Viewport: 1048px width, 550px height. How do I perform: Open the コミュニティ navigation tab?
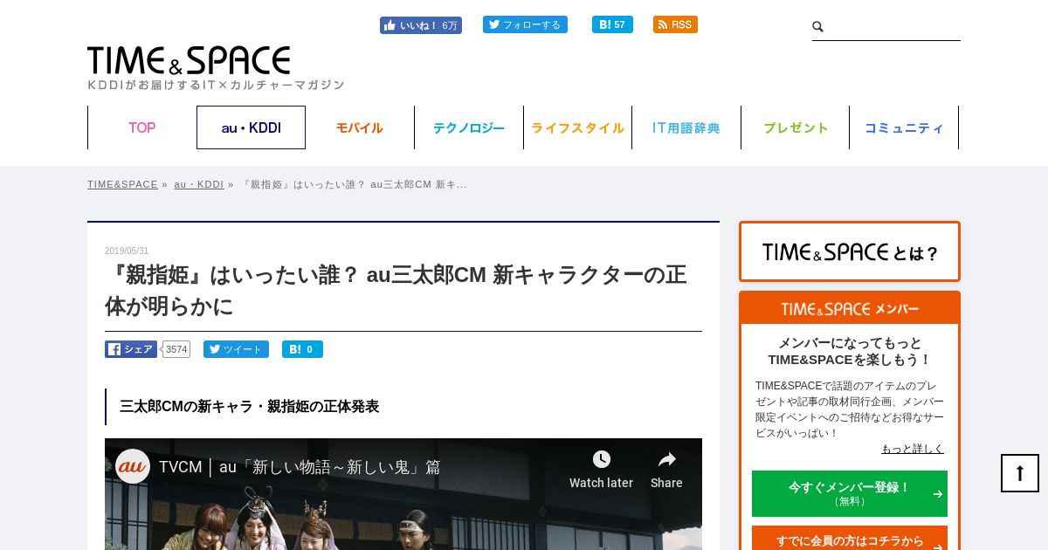904,127
